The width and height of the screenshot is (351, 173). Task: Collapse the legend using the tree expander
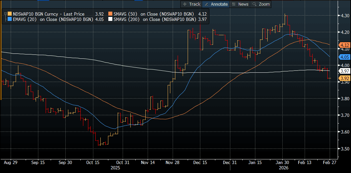[5, 14]
